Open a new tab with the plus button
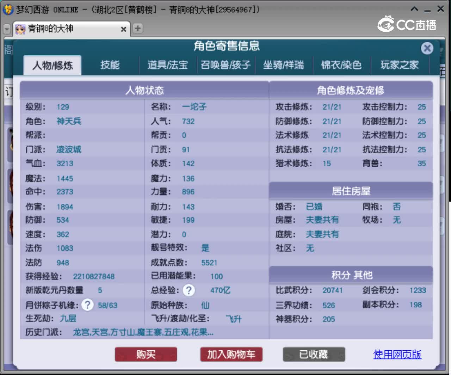 (x=138, y=28)
